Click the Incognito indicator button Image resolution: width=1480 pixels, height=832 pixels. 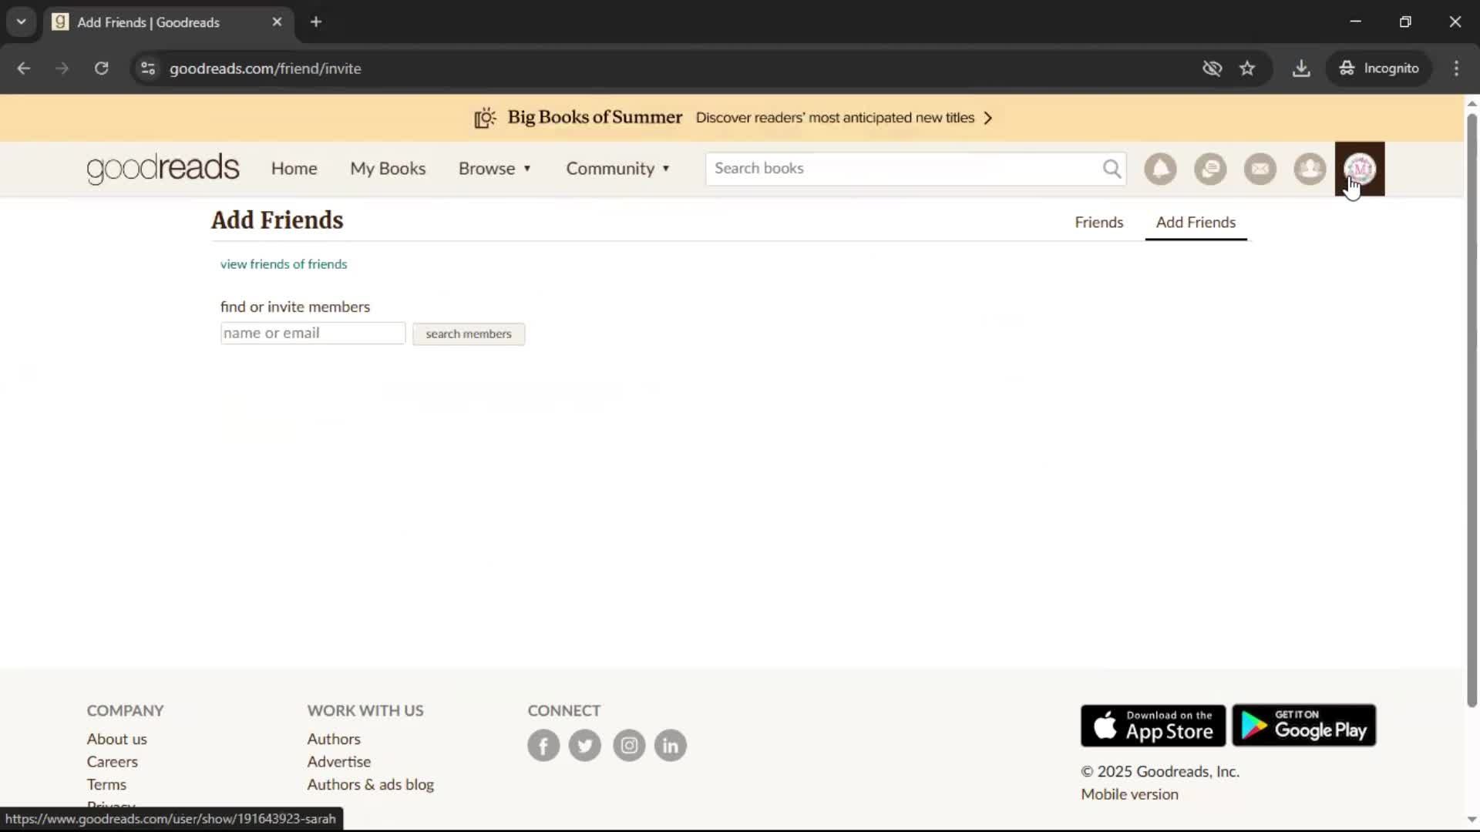click(x=1379, y=69)
